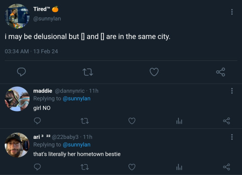Screen dimensions: 242x175
Task: Open maddie's profile avatar
Action: (x=17, y=99)
